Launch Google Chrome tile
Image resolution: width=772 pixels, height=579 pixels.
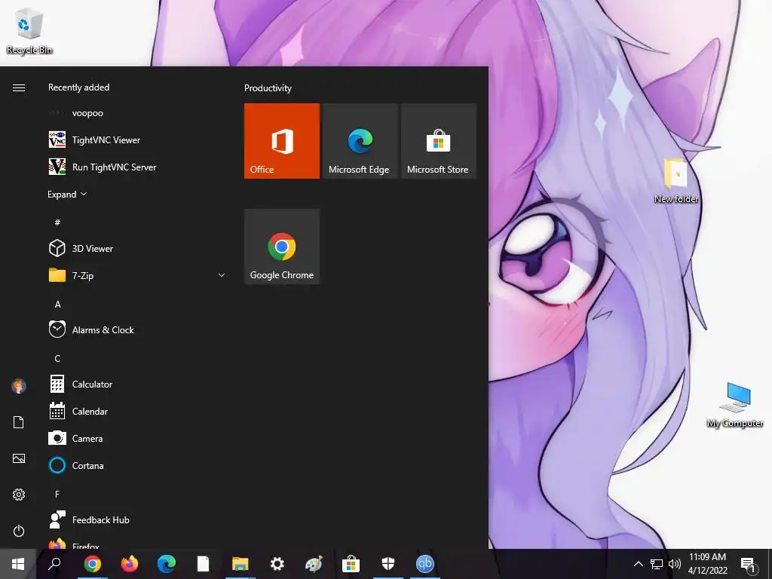click(282, 247)
